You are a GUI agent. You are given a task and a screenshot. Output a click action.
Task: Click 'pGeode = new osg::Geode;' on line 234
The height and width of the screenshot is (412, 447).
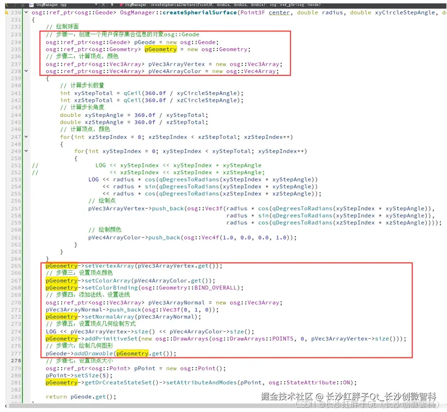click(176, 42)
